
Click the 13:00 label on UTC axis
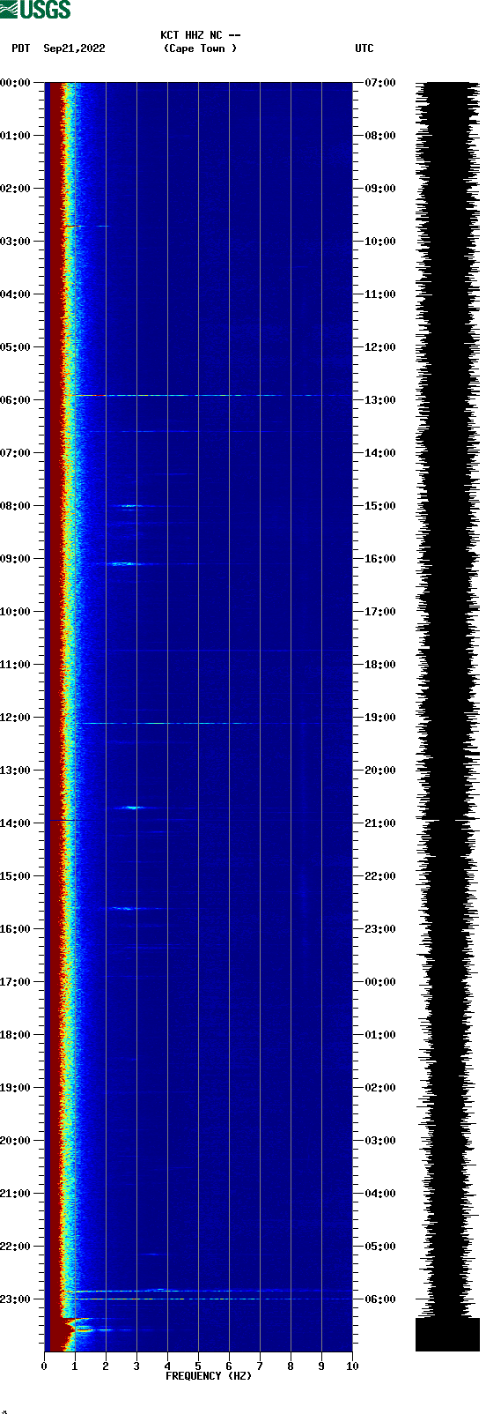pos(380,400)
